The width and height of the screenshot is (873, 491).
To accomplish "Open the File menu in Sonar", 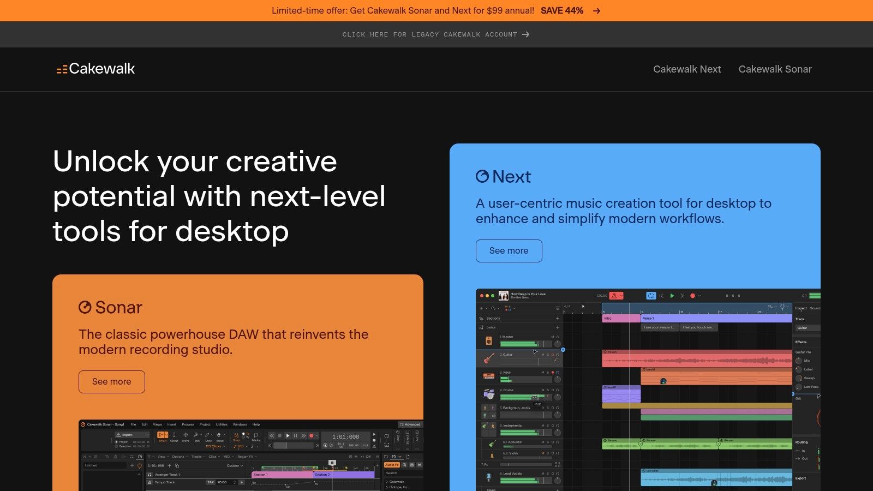I will click(133, 424).
